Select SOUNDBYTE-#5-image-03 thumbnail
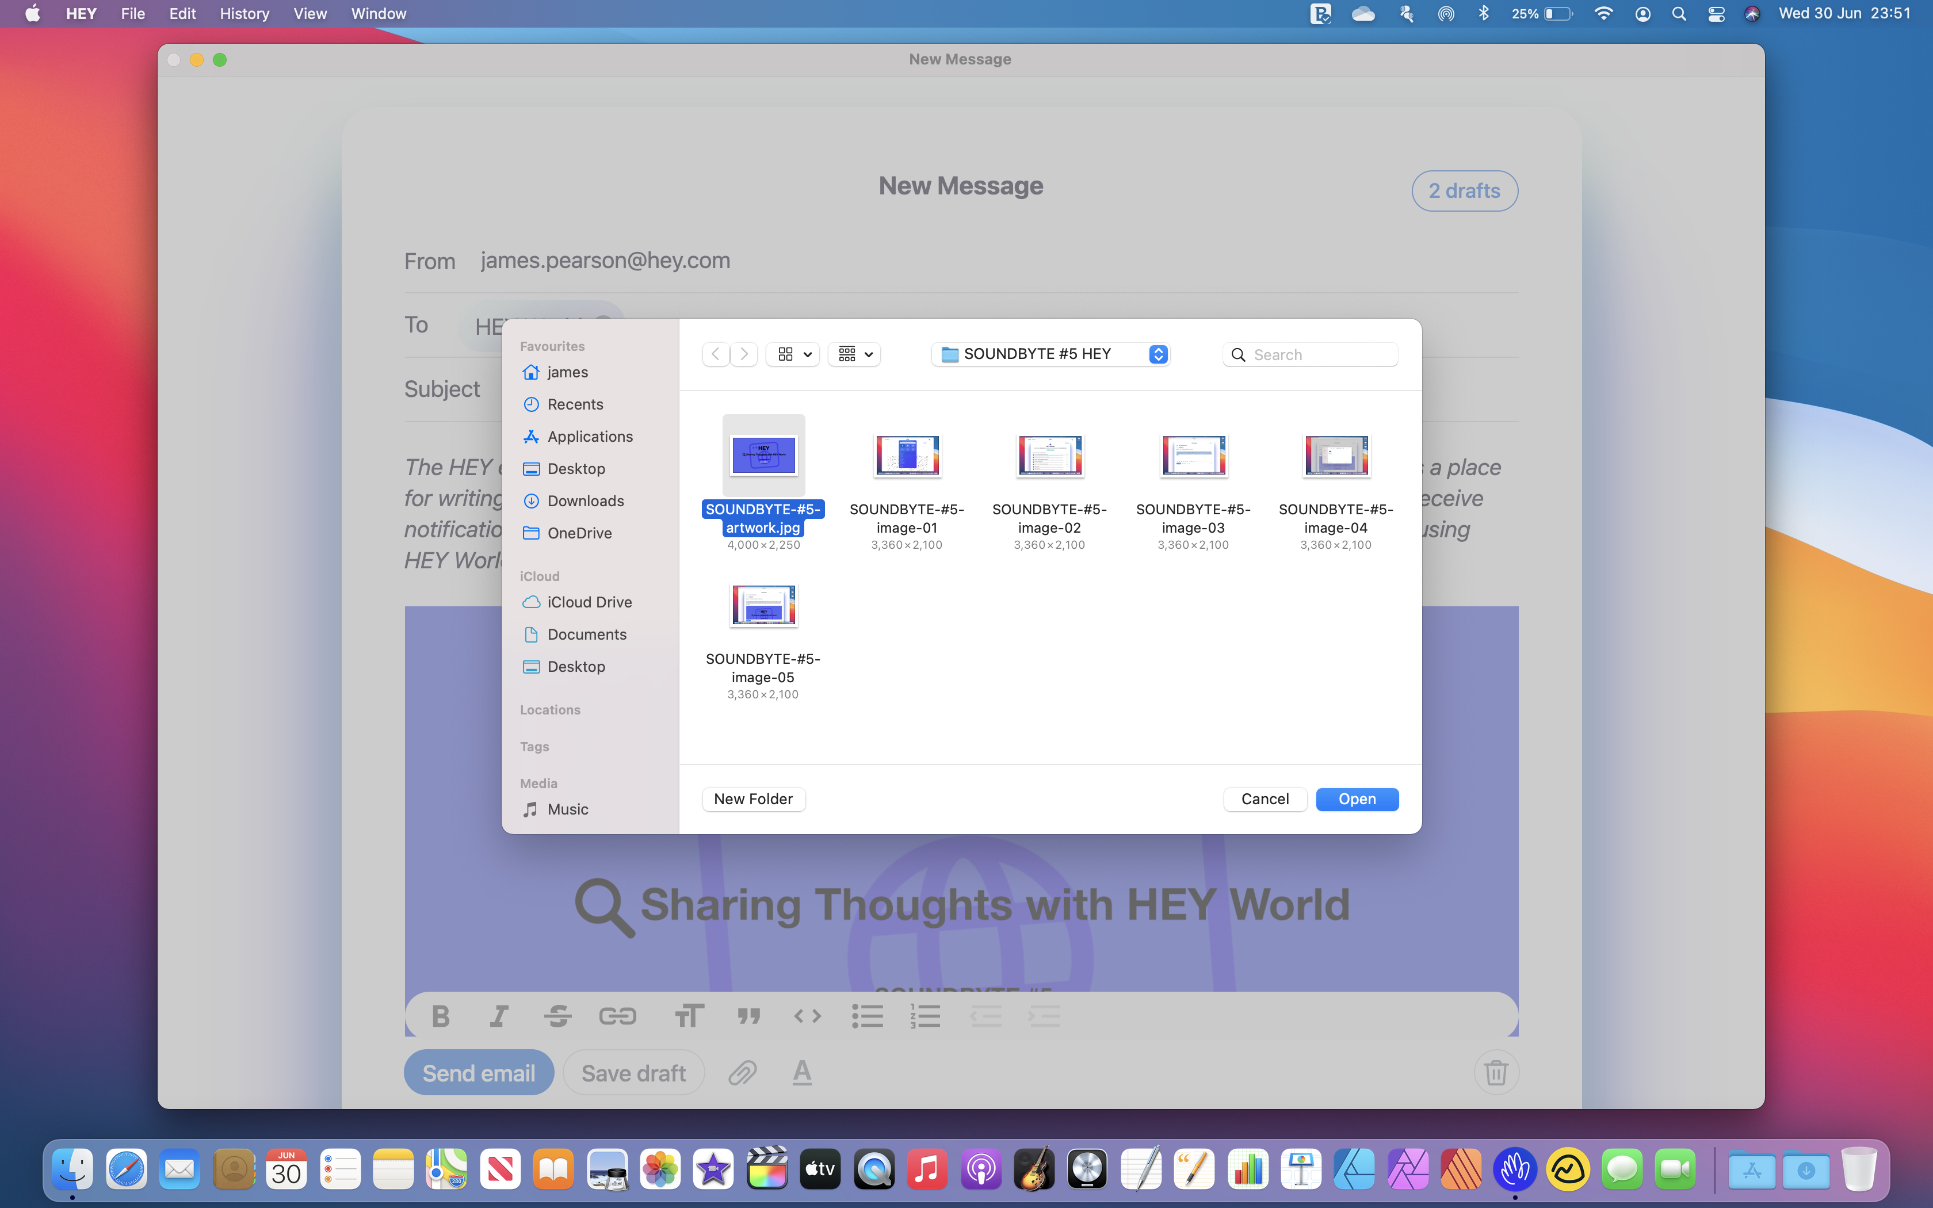 1193,456
